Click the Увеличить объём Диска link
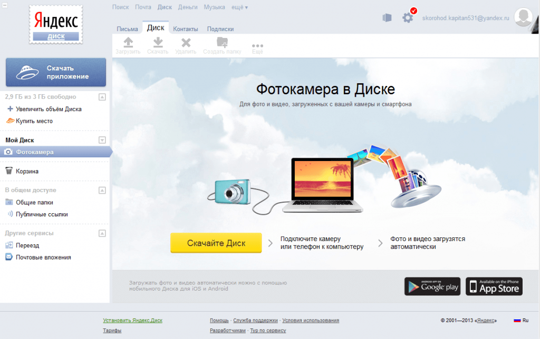Image resolution: width=540 pixels, height=339 pixels. [49, 109]
